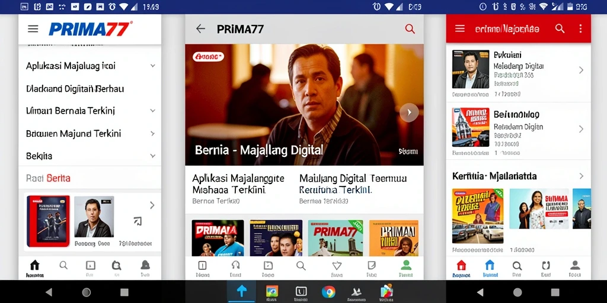Screen dimensions: 607x303
Task: Open the first PRIMA magazine cover in middle phone
Action: (218, 238)
